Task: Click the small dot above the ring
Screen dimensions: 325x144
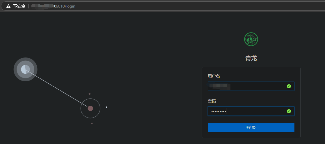Action: (90, 94)
